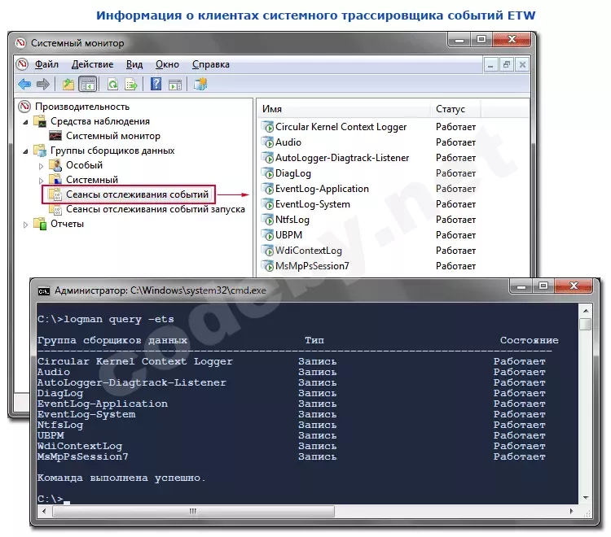Click 'Команда выполнена успешно.' in cmd
The image size is (611, 537).
121,478
